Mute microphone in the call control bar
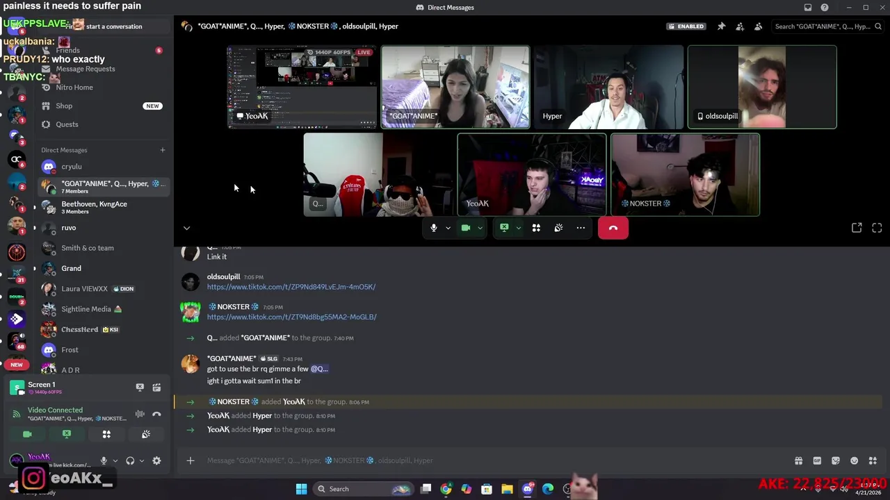890x500 pixels. point(434,228)
